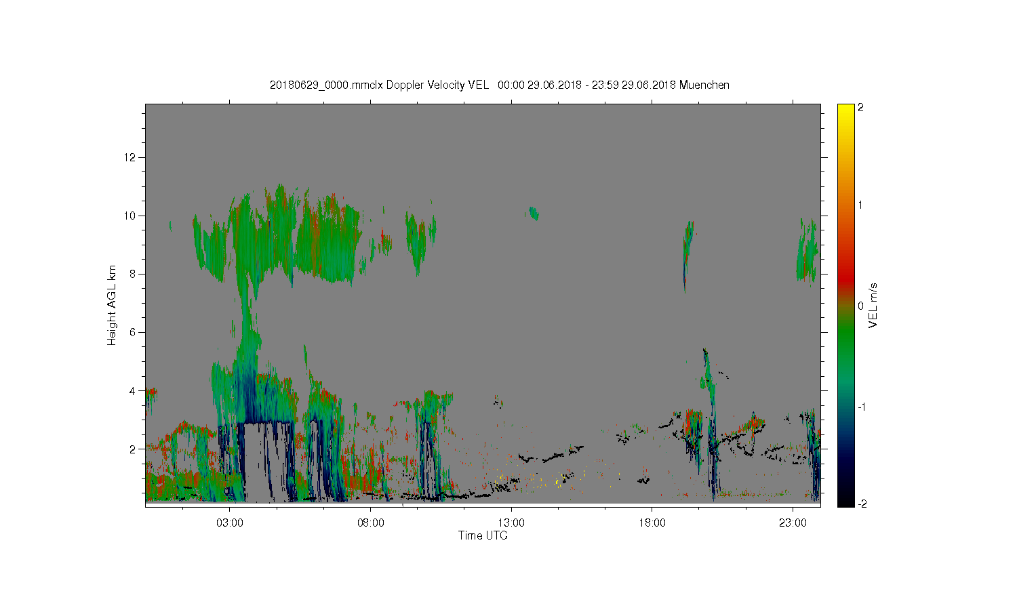The height and width of the screenshot is (610, 1017).
Task: Click the height tick label '6'
Action: 134,332
